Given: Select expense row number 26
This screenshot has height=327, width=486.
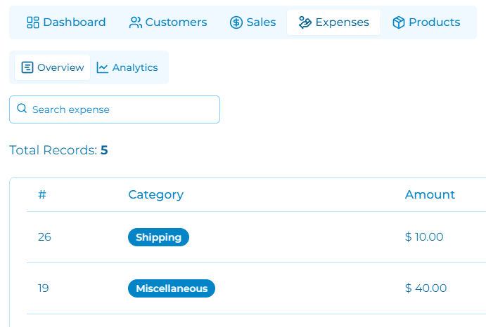Looking at the screenshot, I should click(256, 237).
